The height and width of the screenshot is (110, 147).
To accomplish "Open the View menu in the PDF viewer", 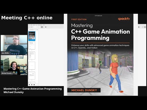I will (34, 25).
